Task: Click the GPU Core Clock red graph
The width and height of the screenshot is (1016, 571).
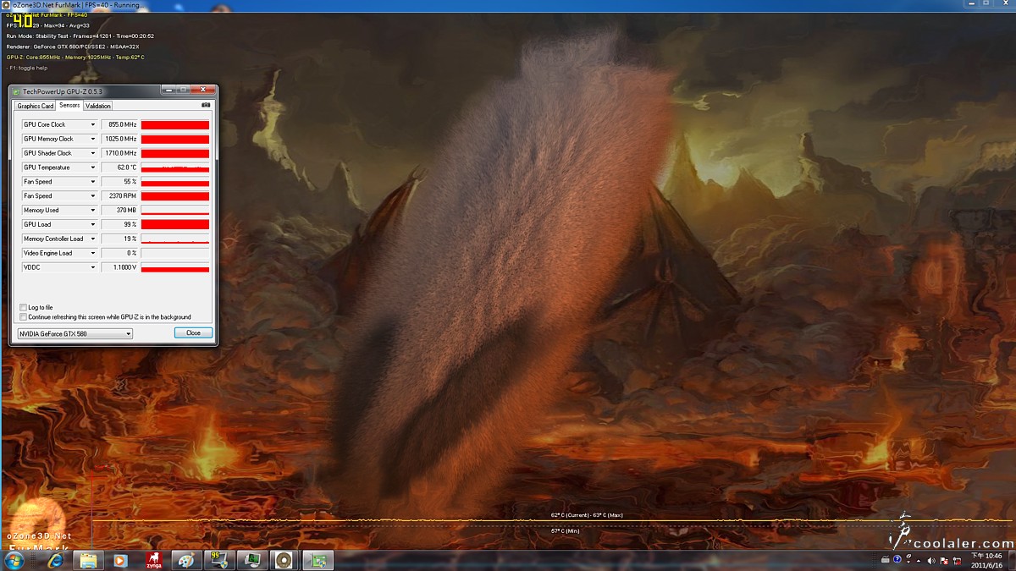Action: [175, 125]
